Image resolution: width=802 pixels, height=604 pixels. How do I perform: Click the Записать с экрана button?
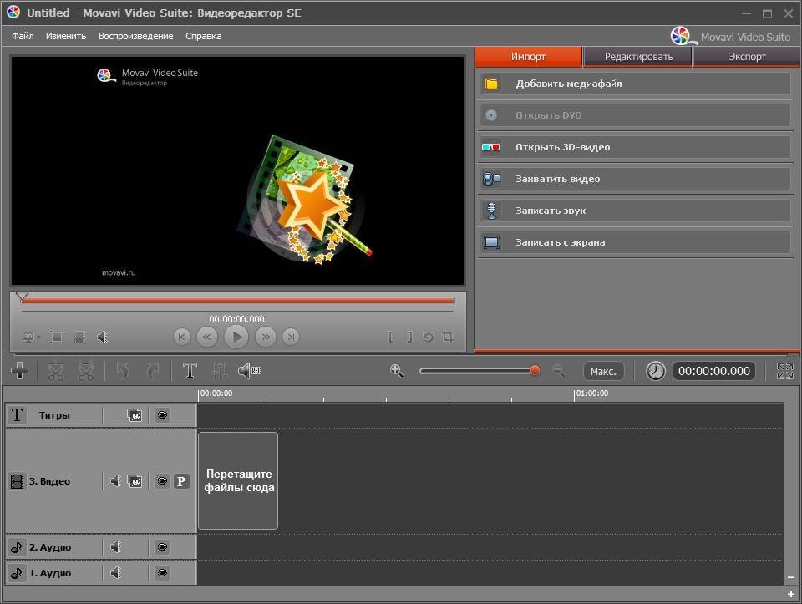click(x=635, y=242)
